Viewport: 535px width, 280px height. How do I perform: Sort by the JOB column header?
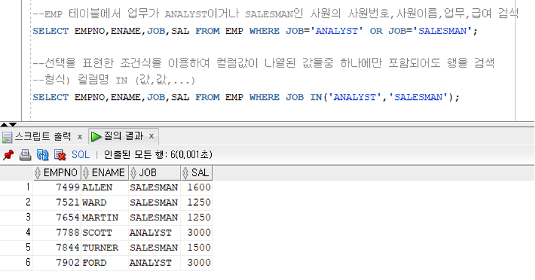tap(154, 172)
